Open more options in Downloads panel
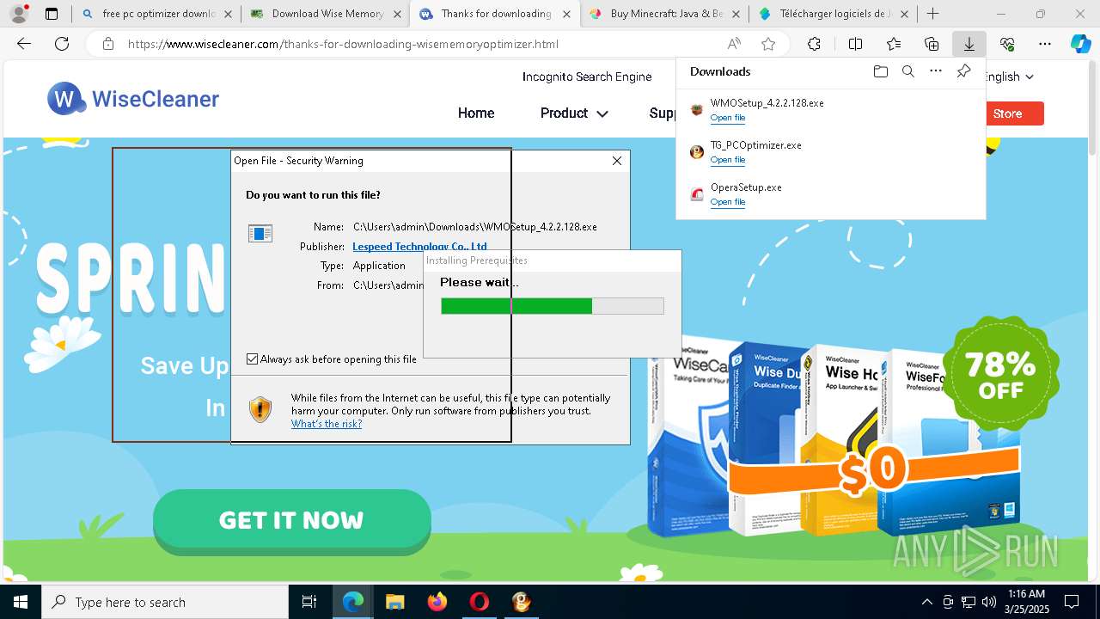This screenshot has height=619, width=1100. click(x=936, y=71)
